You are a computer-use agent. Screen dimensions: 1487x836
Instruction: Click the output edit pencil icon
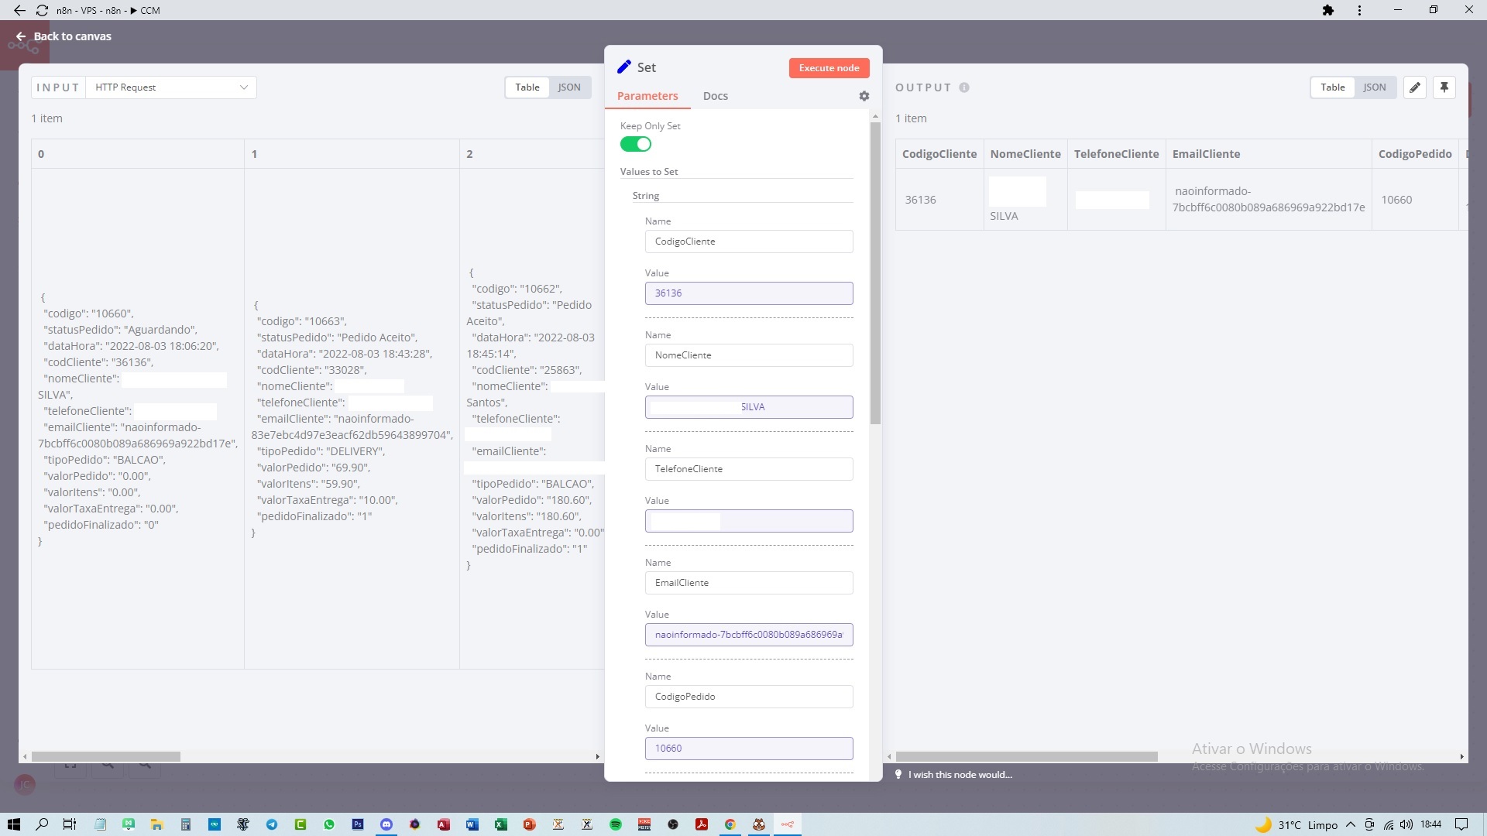click(1414, 87)
